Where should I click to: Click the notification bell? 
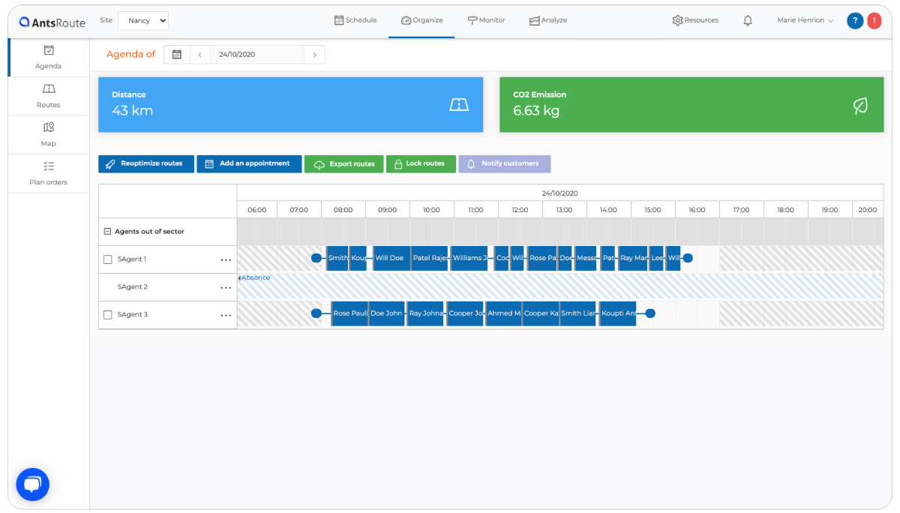pos(748,20)
